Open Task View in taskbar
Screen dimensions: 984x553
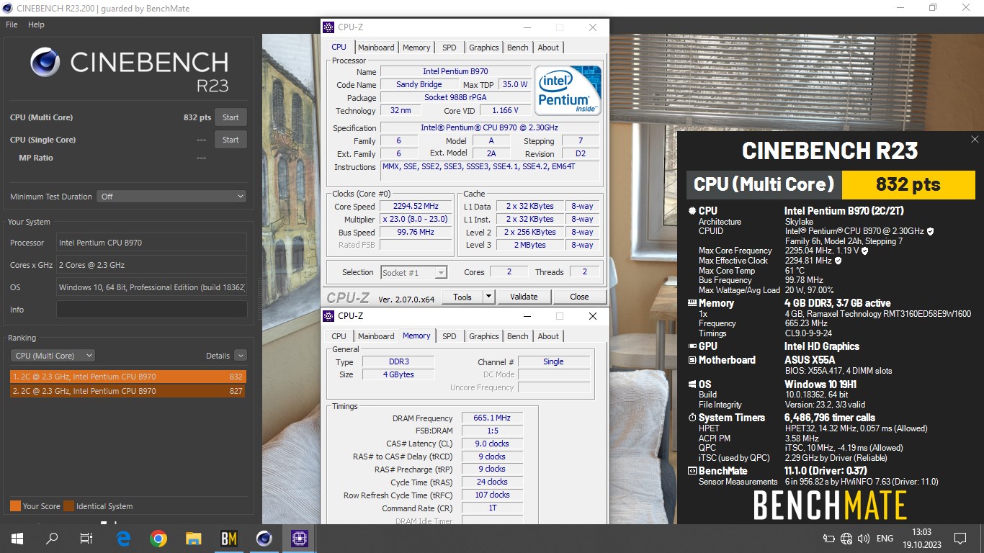pos(86,539)
